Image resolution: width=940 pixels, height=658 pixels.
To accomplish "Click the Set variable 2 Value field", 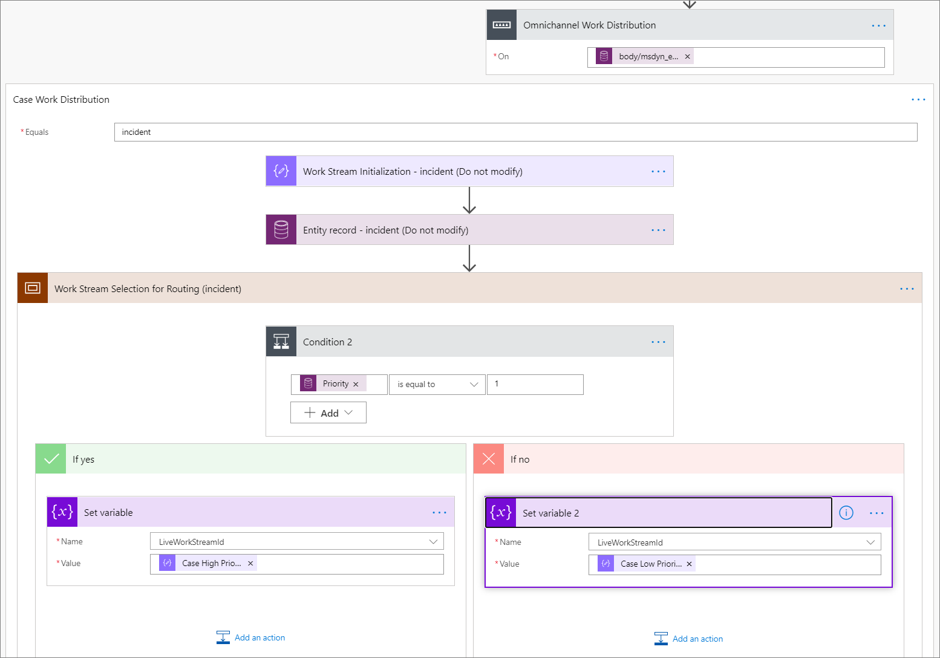I will pyautogui.click(x=735, y=564).
